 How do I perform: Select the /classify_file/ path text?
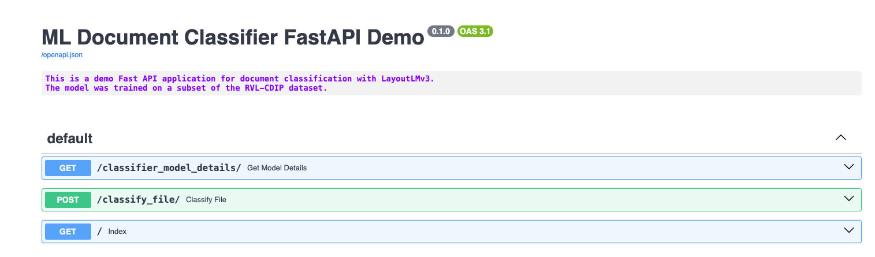click(138, 200)
